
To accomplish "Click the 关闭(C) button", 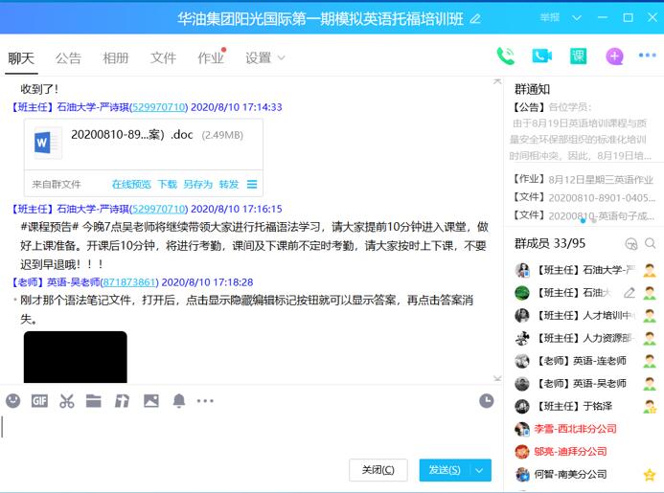I will (378, 470).
